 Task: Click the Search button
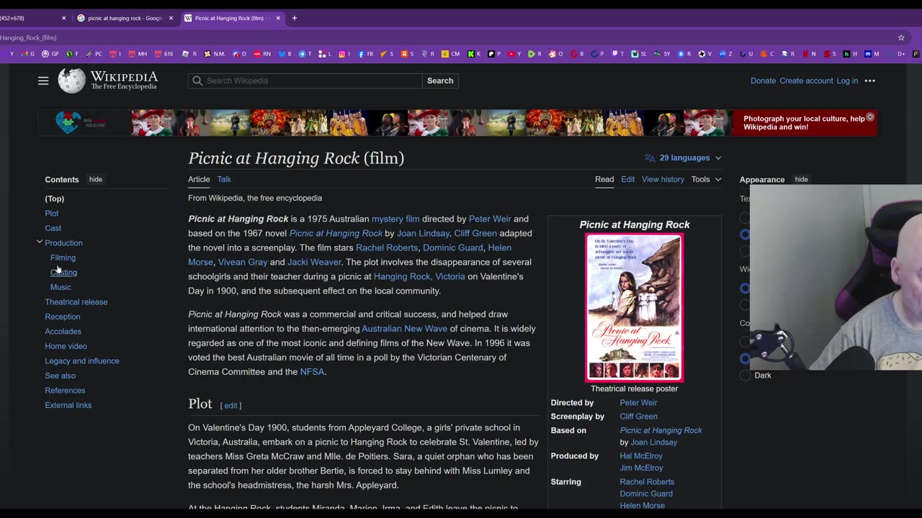(x=440, y=81)
